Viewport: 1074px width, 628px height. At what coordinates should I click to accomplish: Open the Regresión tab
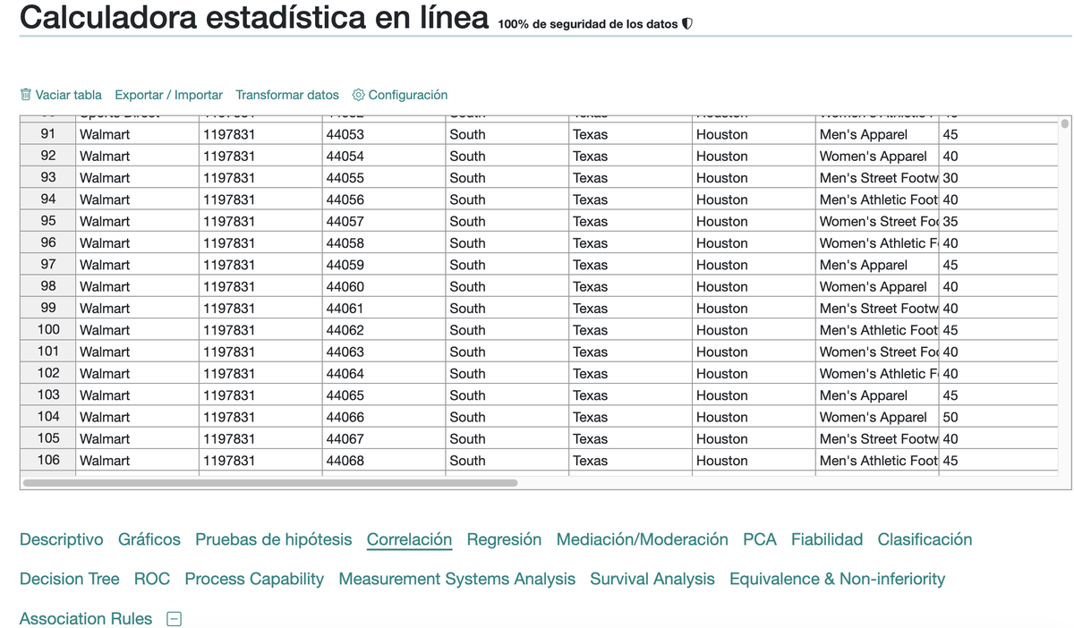[504, 539]
